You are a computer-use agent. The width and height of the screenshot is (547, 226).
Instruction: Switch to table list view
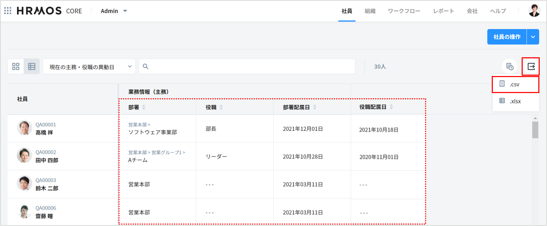pyautogui.click(x=32, y=66)
